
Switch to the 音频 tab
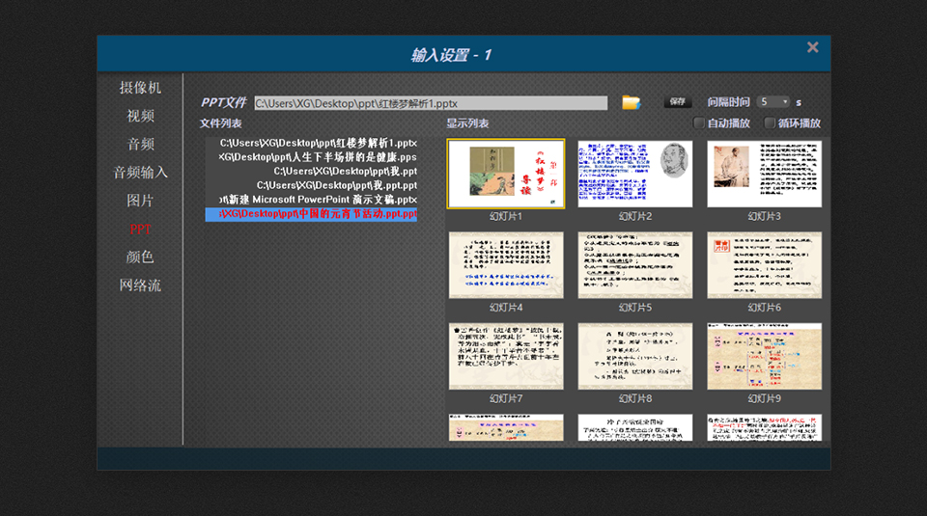[140, 144]
